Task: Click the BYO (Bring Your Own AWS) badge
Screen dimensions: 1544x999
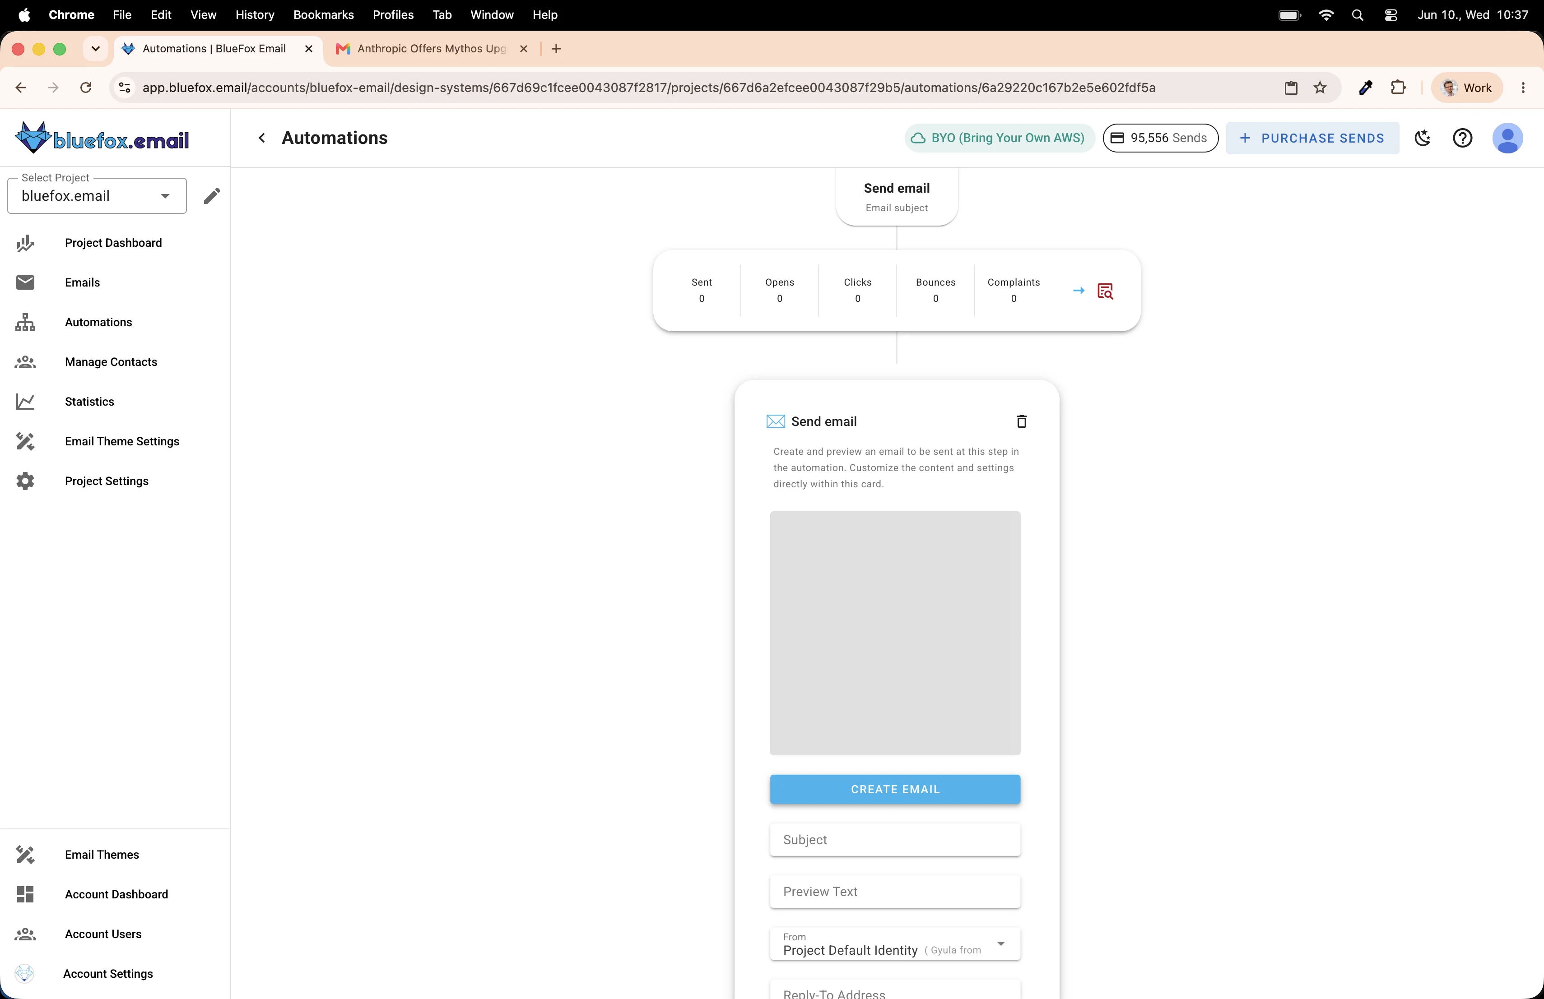Action: point(999,138)
